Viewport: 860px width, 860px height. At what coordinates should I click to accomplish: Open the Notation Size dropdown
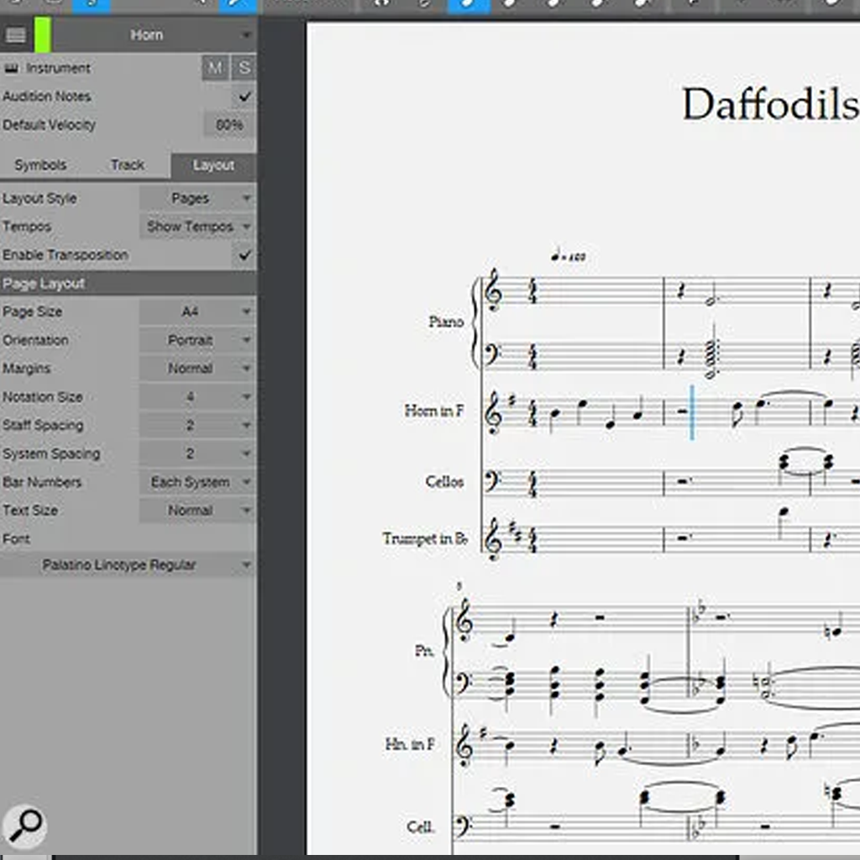point(197,396)
